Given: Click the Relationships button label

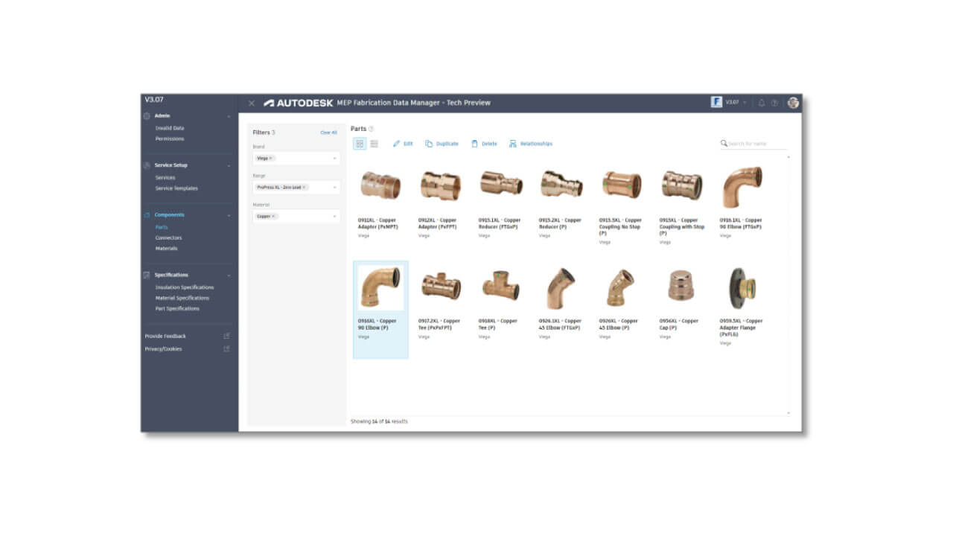Looking at the screenshot, I should (536, 144).
